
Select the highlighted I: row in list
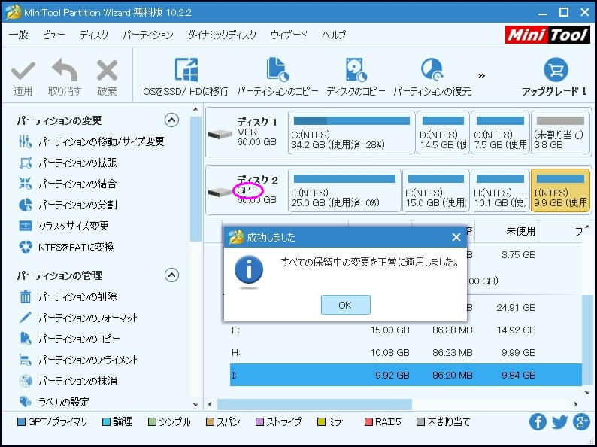click(x=406, y=375)
